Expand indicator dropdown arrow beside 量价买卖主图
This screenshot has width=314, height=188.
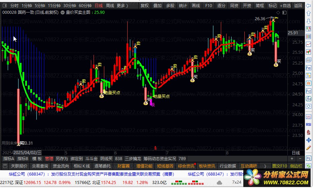point(63,12)
